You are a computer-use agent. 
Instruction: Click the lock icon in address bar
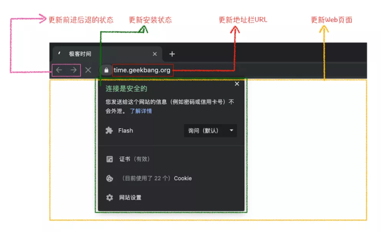(106, 70)
